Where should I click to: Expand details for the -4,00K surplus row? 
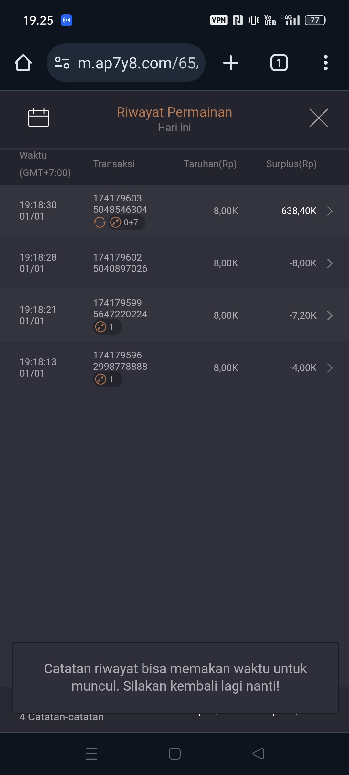[x=330, y=368]
